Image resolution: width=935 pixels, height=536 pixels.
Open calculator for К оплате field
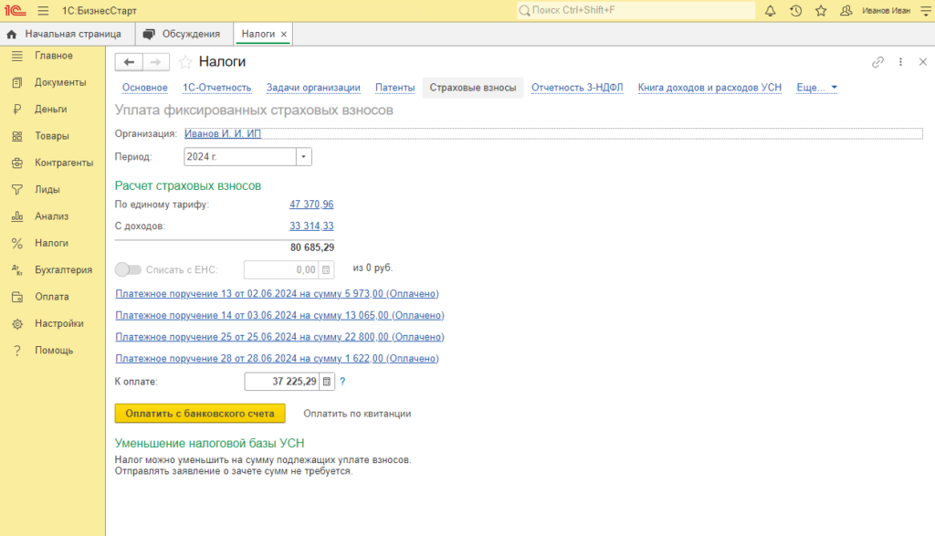click(x=327, y=382)
